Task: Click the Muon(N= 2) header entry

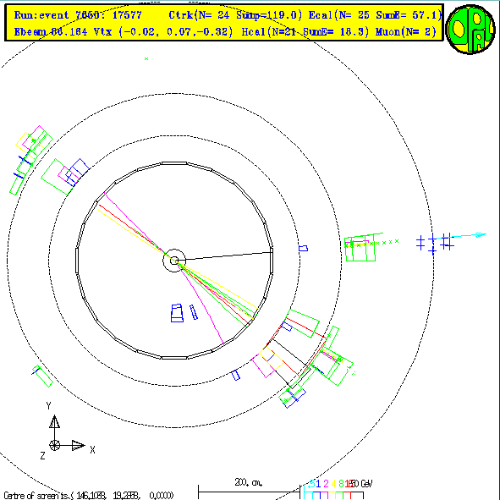Action: coord(405,32)
